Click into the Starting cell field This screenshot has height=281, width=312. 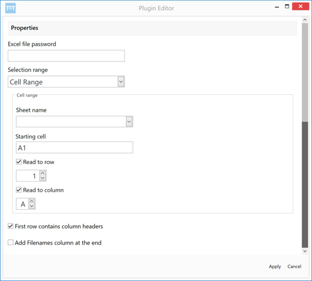click(74, 148)
